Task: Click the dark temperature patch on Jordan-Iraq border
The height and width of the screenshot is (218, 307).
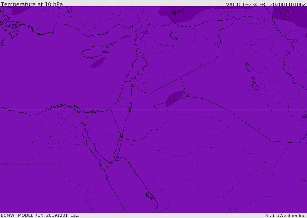Action: (175, 98)
